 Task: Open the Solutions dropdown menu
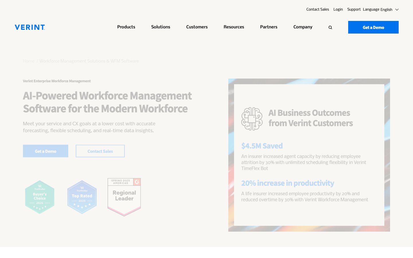pyautogui.click(x=161, y=27)
